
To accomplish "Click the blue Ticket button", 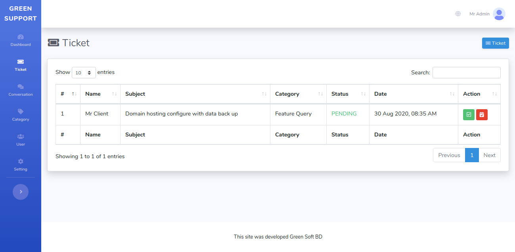I will pyautogui.click(x=495, y=43).
